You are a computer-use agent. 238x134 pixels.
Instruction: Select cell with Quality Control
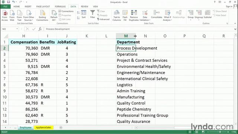pos(126,103)
